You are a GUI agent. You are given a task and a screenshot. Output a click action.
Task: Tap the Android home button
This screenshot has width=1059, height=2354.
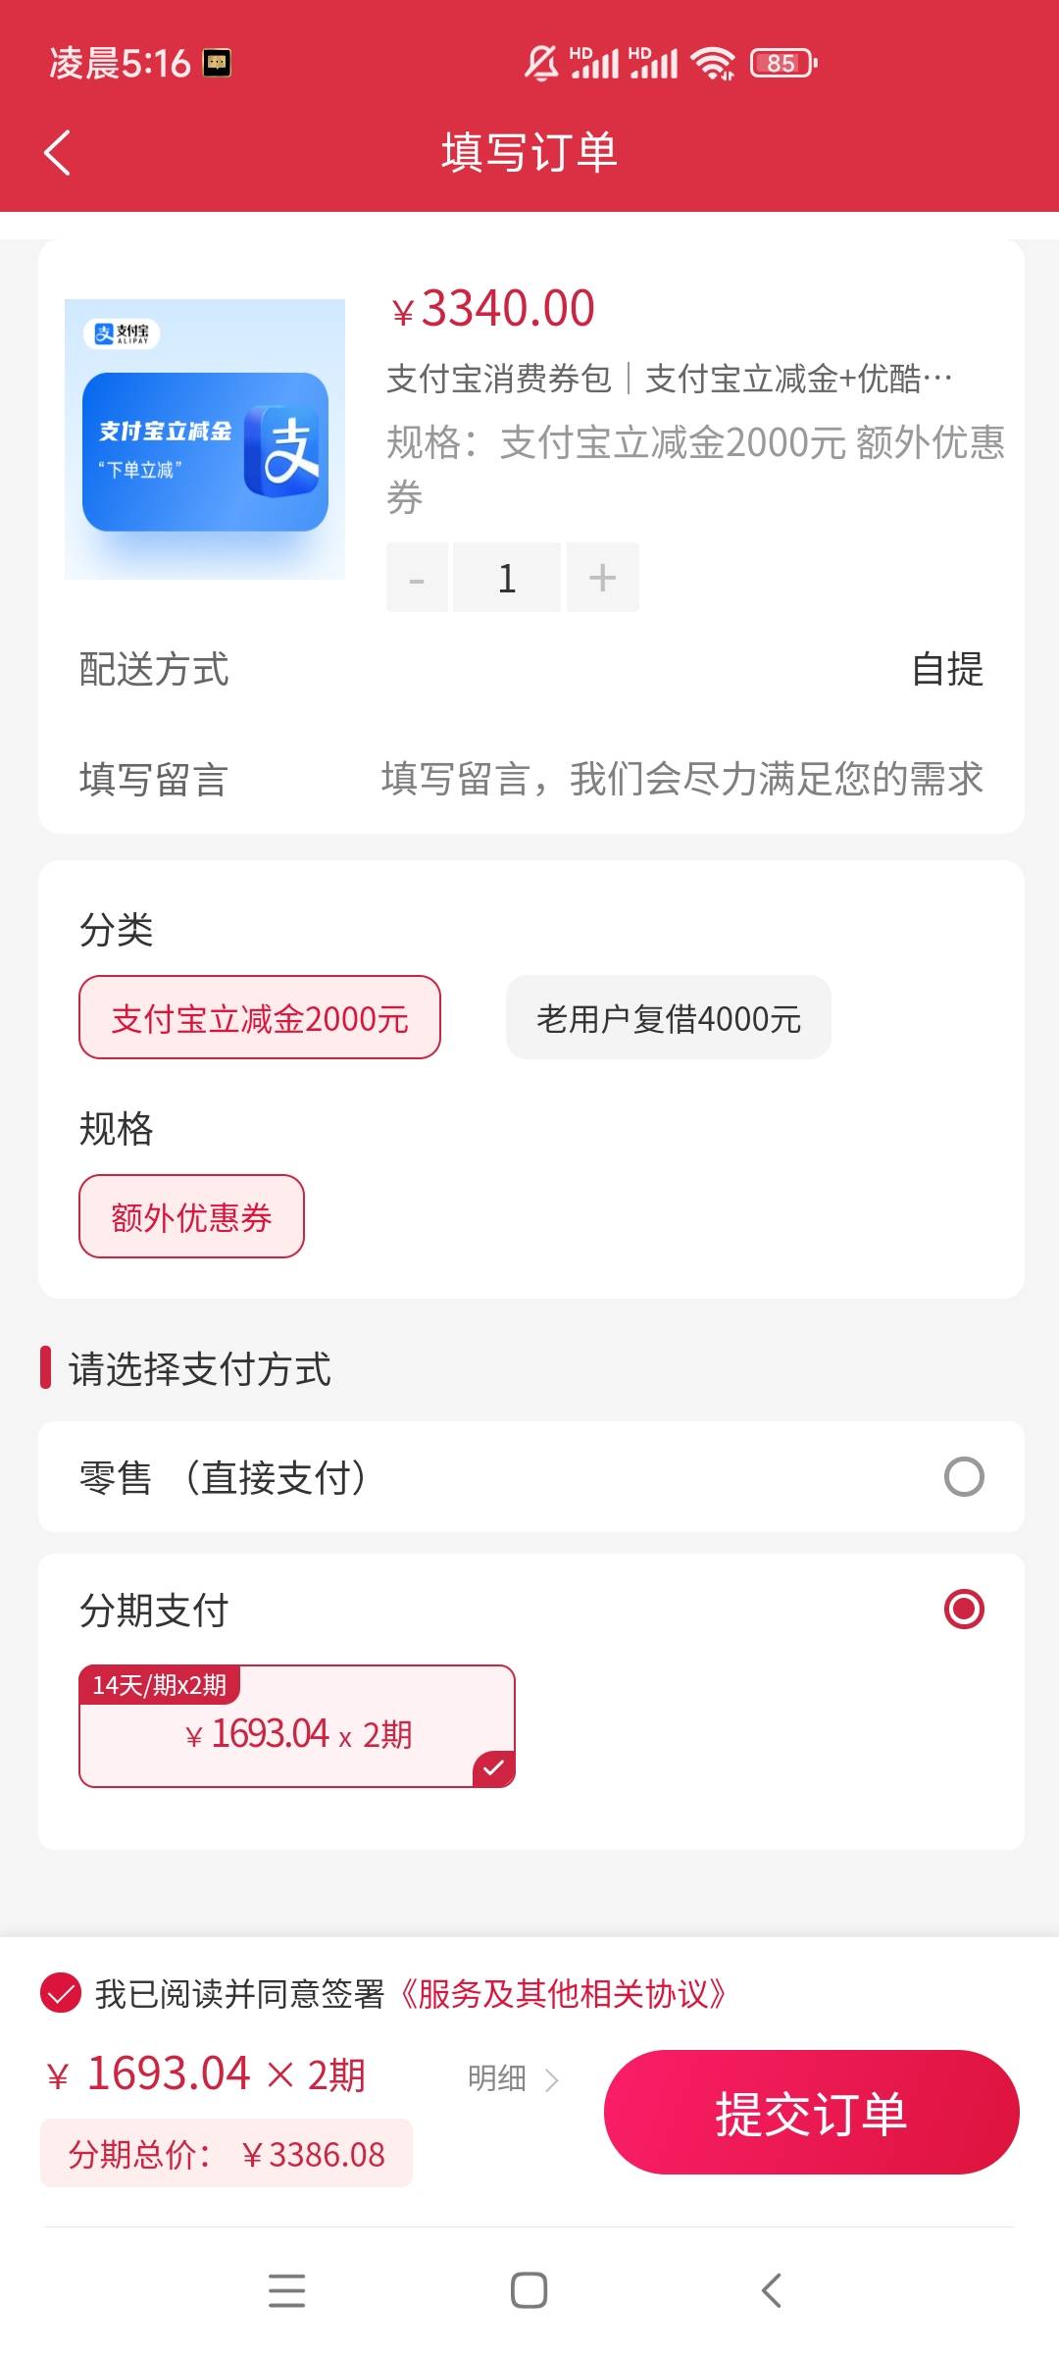529,2290
